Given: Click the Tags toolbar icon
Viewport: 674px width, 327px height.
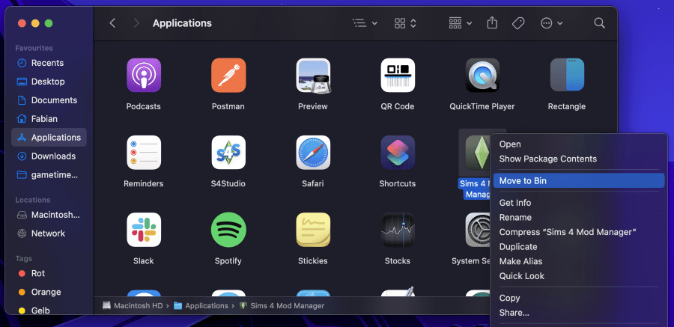Looking at the screenshot, I should 518,23.
